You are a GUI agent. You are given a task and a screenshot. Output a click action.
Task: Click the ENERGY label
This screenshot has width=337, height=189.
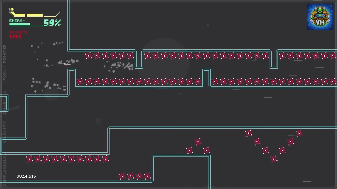(17, 21)
